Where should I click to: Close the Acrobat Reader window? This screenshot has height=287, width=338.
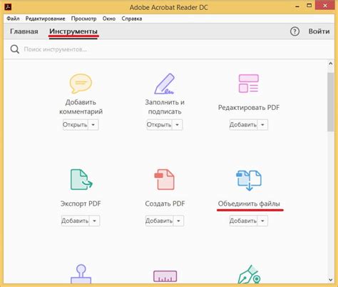(x=324, y=5)
